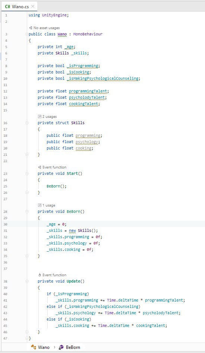205x353 pixels.
Task: Click struct member 'psychology' on line 19
Action: pos(86,142)
